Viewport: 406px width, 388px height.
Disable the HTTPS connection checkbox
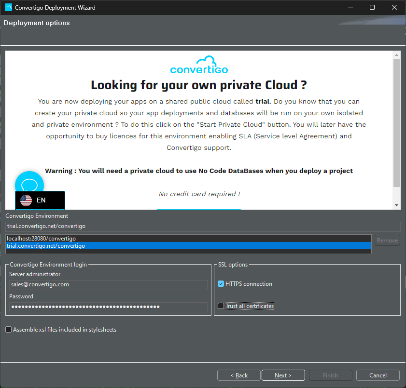point(221,284)
